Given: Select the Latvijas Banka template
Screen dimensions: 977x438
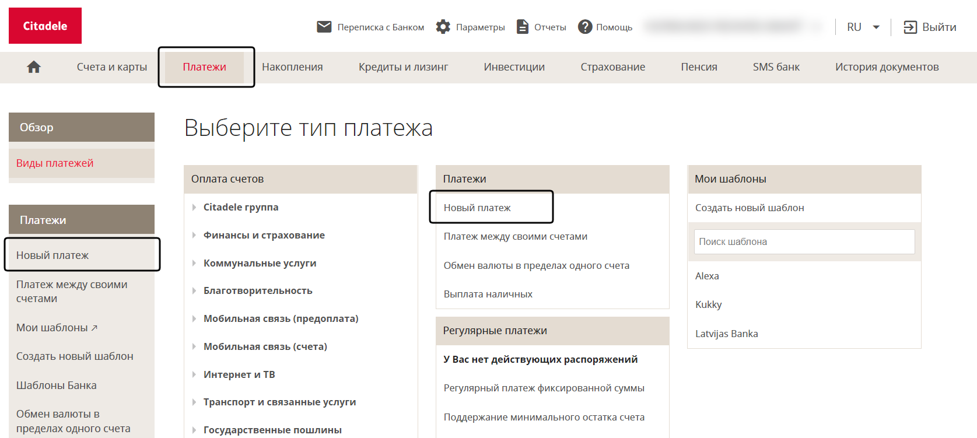Looking at the screenshot, I should 726,334.
